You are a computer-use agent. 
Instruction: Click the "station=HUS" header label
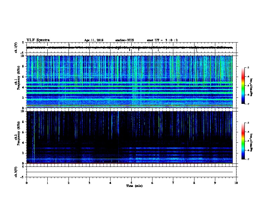pyautogui.click(x=125, y=40)
